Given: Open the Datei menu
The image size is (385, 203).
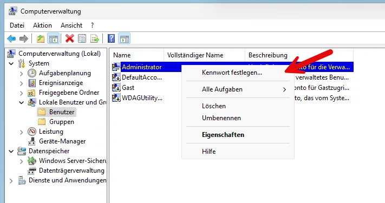Looking at the screenshot, I should pyautogui.click(x=17, y=25).
